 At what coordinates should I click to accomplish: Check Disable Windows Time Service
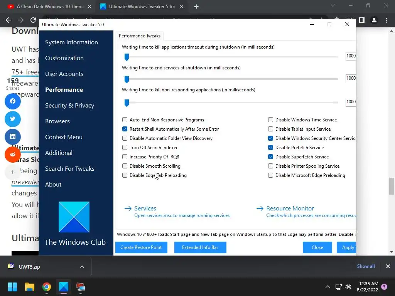[270, 119]
